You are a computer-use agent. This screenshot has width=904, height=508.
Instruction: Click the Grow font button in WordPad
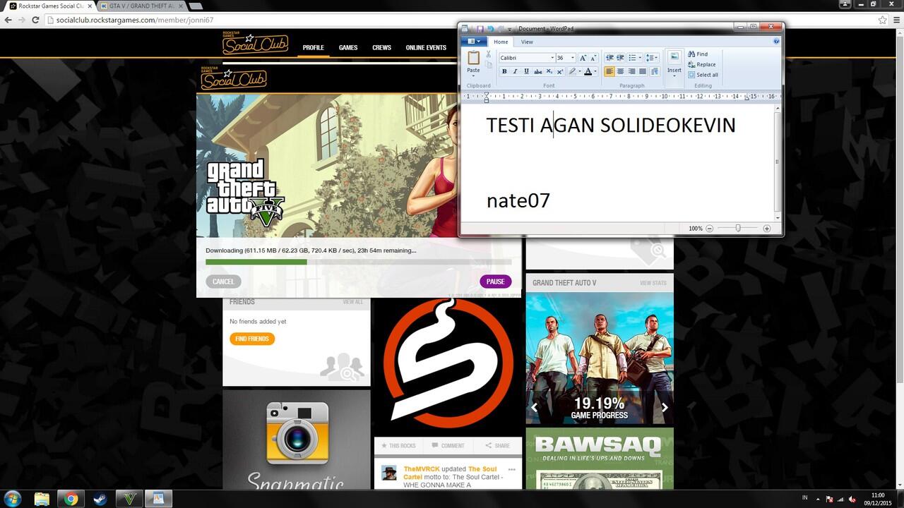point(583,58)
